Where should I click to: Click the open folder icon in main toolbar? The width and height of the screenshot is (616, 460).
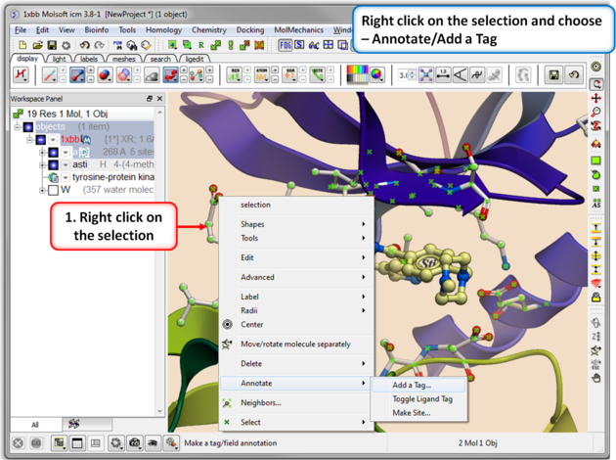(x=37, y=45)
